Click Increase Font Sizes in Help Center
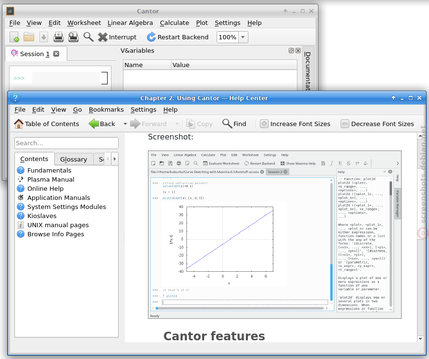 pyautogui.click(x=295, y=124)
